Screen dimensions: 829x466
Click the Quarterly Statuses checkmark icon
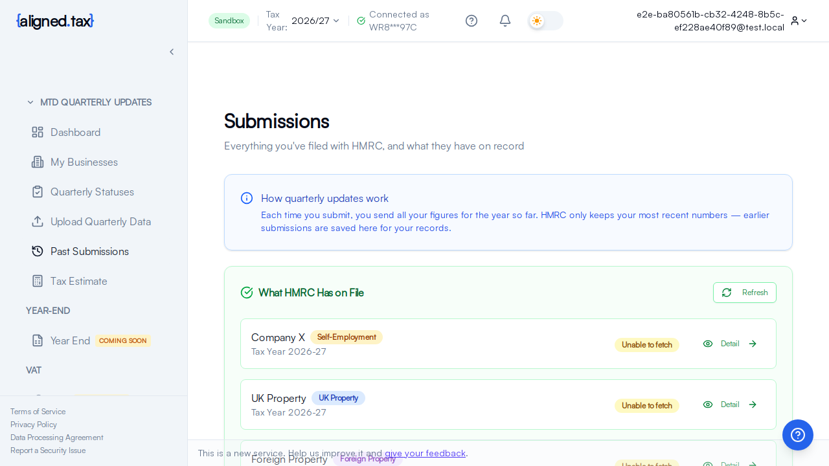point(38,192)
